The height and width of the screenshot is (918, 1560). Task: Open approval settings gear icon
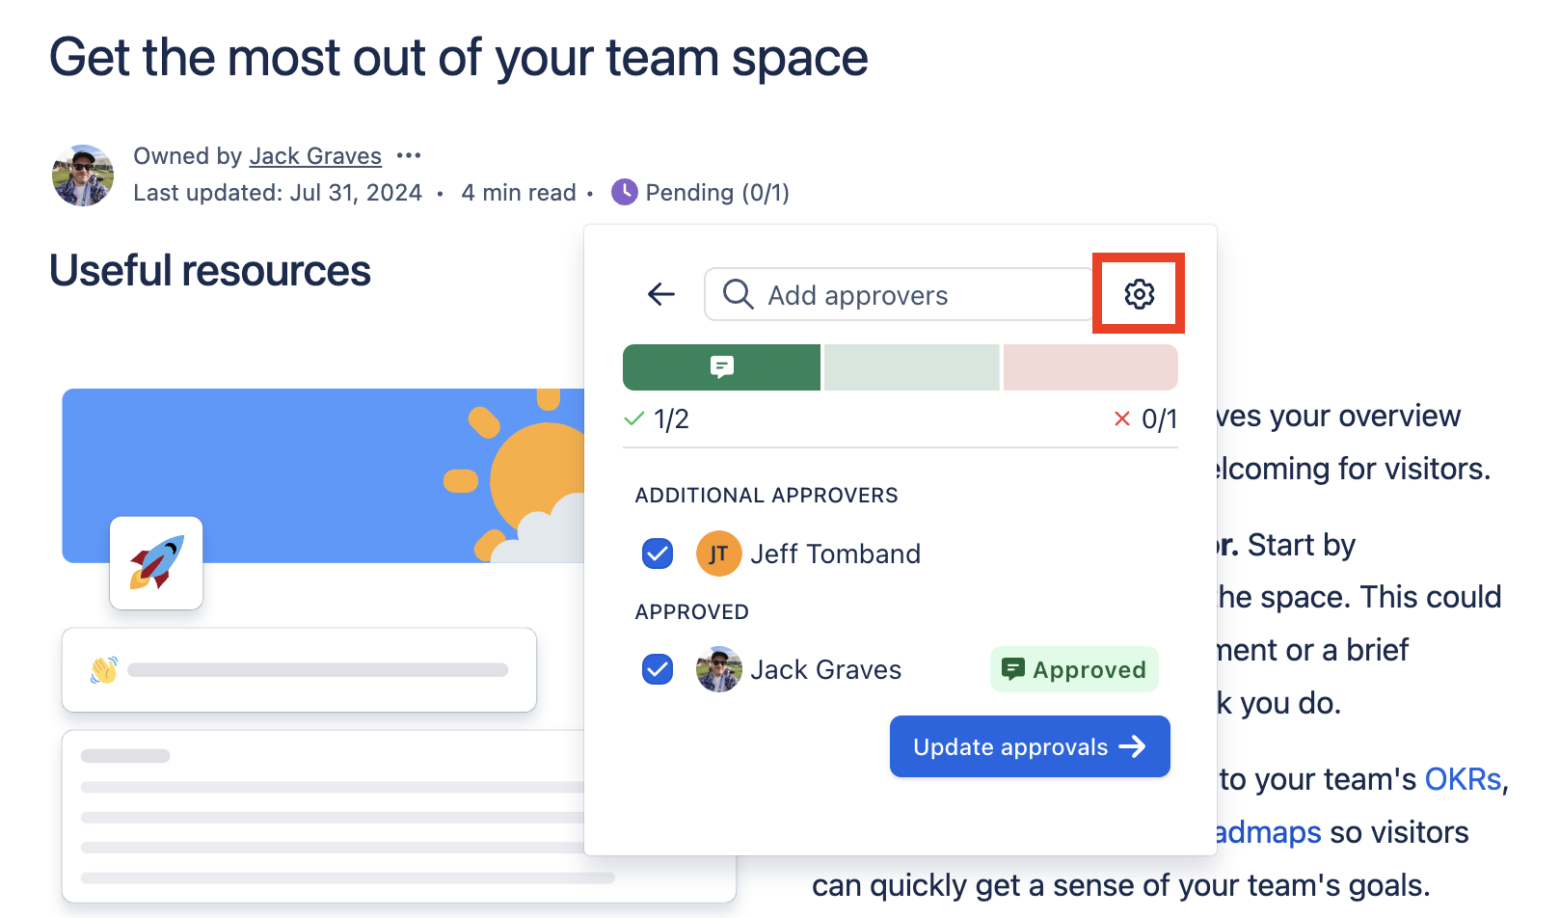[x=1139, y=294]
